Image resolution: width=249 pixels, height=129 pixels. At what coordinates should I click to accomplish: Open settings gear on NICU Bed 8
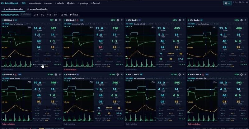point(242,74)
